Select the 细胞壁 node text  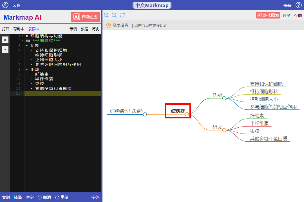click(x=178, y=111)
